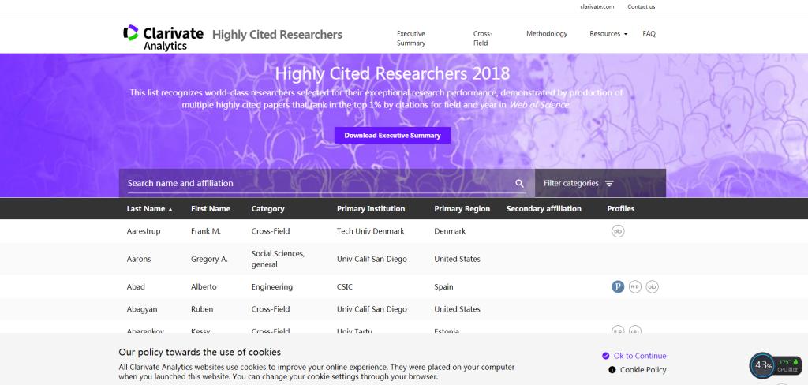Screen dimensions: 808x385
Task: Open the Resources dropdown menu
Action: tap(608, 34)
